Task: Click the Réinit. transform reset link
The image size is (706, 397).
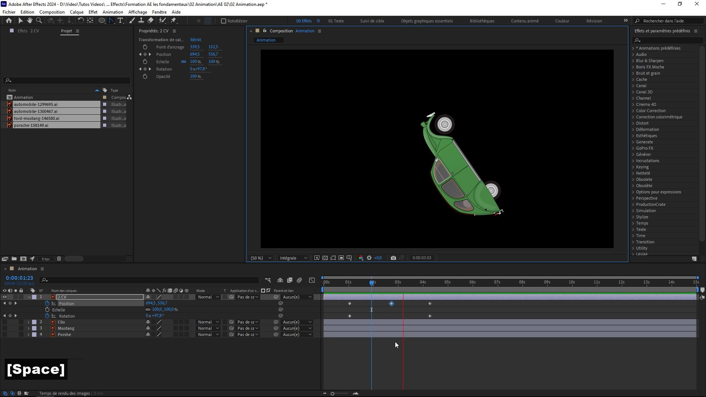Action: [196, 40]
